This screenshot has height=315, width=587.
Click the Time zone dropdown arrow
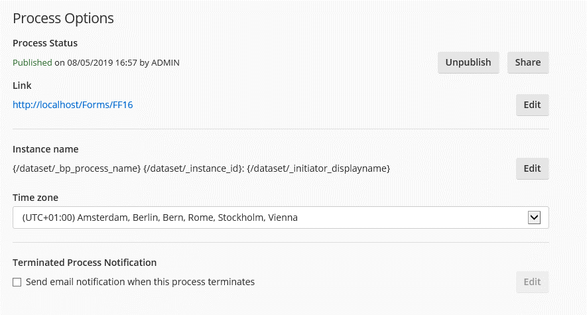click(535, 218)
